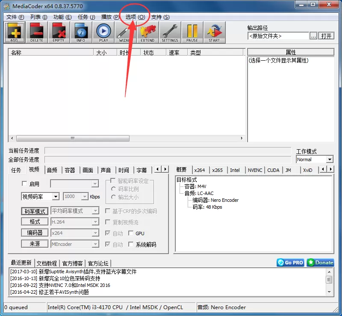Click the ADD file toolbar icon
342x316 pixels.
click(x=15, y=32)
